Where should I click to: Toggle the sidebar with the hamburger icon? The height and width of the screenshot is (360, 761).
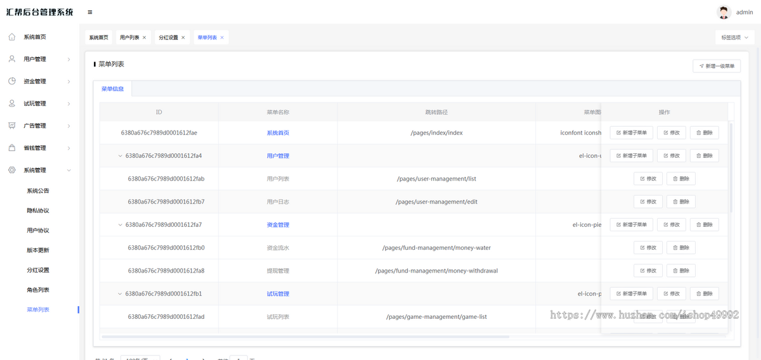click(90, 12)
